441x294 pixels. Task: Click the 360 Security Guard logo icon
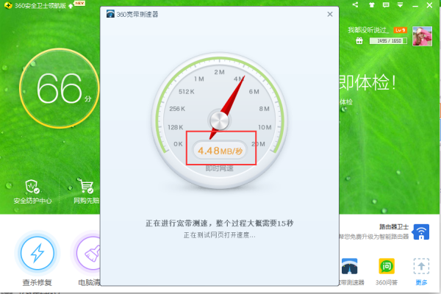coord(8,5)
